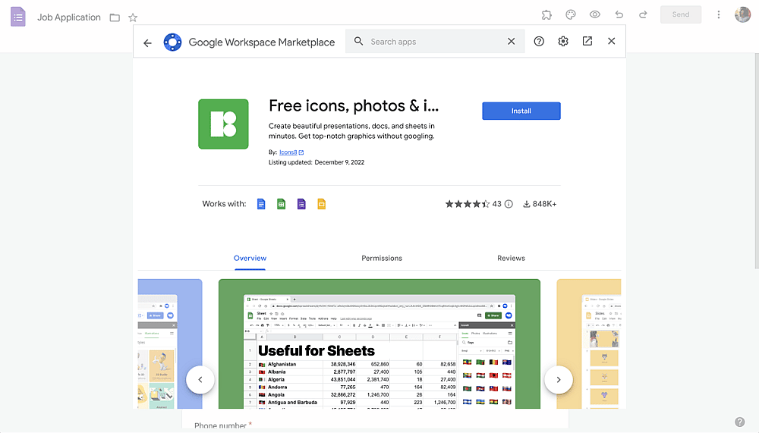
Task: Click the app title 'Free icons, photos & i...'
Action: coord(354,105)
